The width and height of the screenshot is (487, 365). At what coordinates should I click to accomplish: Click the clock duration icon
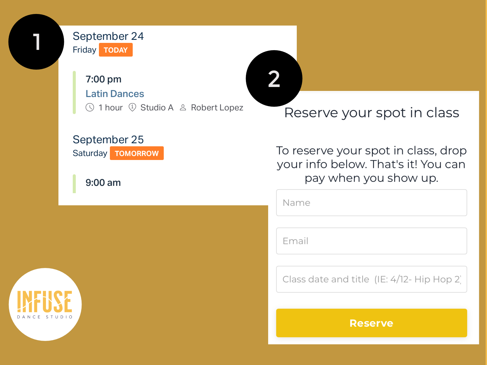[90, 107]
